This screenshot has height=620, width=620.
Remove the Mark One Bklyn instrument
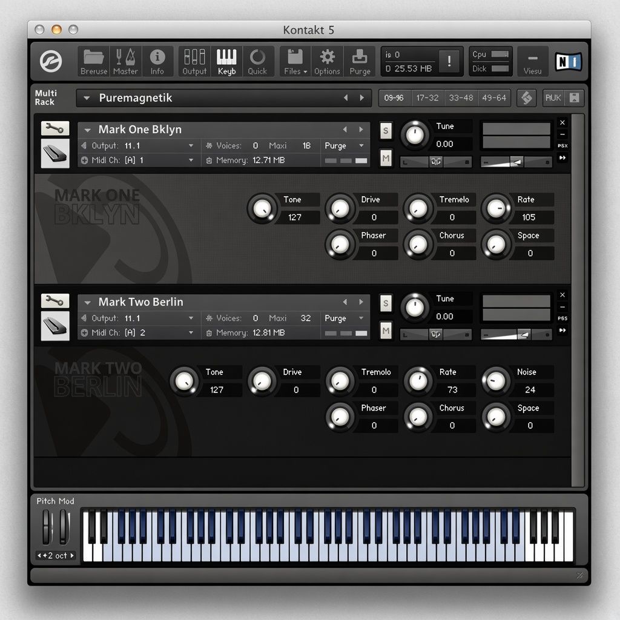tap(562, 122)
